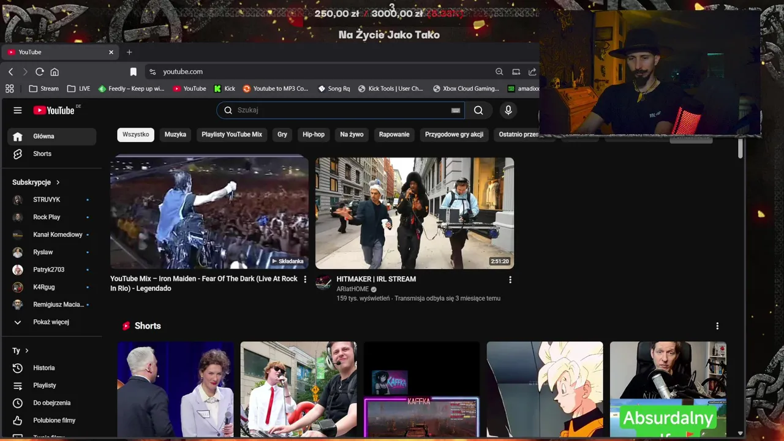Image resolution: width=784 pixels, height=441 pixels.
Task: Select Playlisty YouTube Mix chip
Action: tap(232, 134)
